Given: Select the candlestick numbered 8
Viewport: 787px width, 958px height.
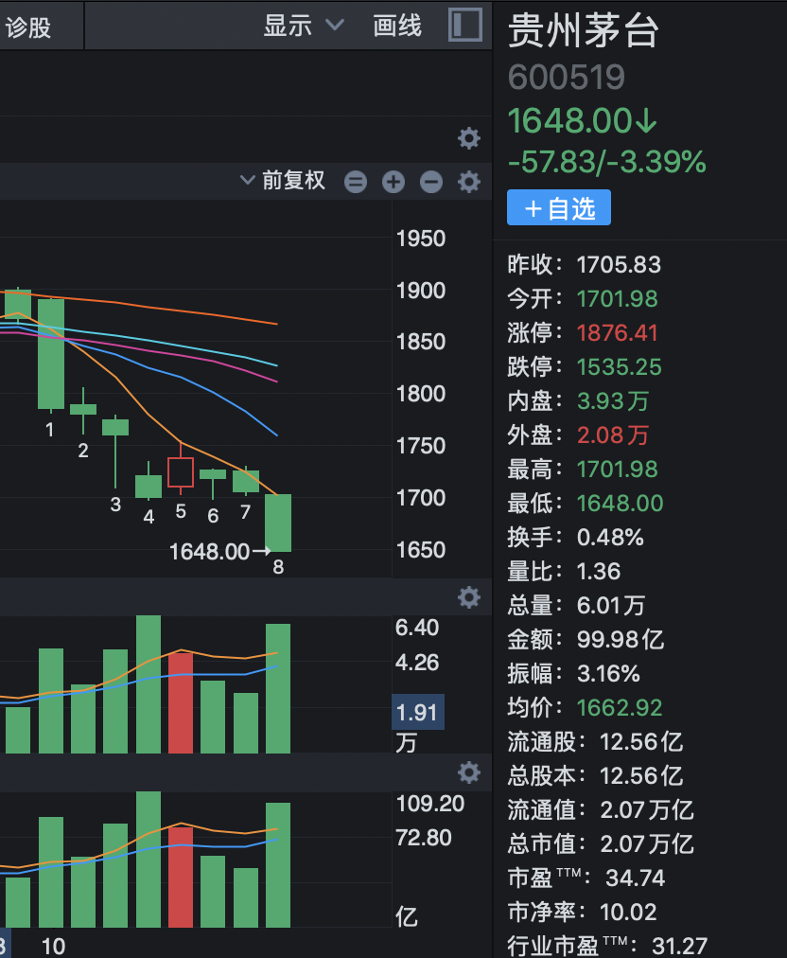Looking at the screenshot, I should (x=277, y=523).
